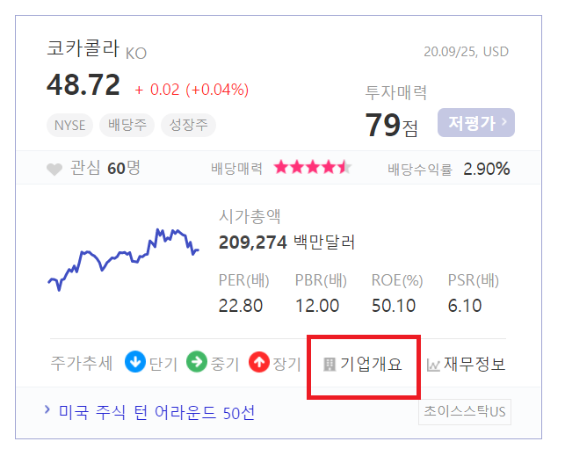The height and width of the screenshot is (456, 565).
Task: Select the NYSE tag
Action: click(x=70, y=126)
